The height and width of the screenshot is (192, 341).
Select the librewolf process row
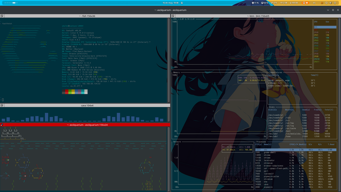tap(296, 174)
